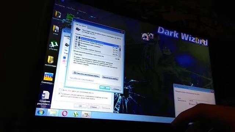This screenshot has height=132, width=235.
Task: Toggle the Настройка файлов журнала checkbox
Action: coord(76,47)
